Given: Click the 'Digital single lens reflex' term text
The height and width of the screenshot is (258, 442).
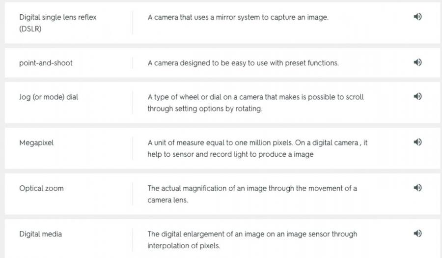Looking at the screenshot, I should [58, 17].
